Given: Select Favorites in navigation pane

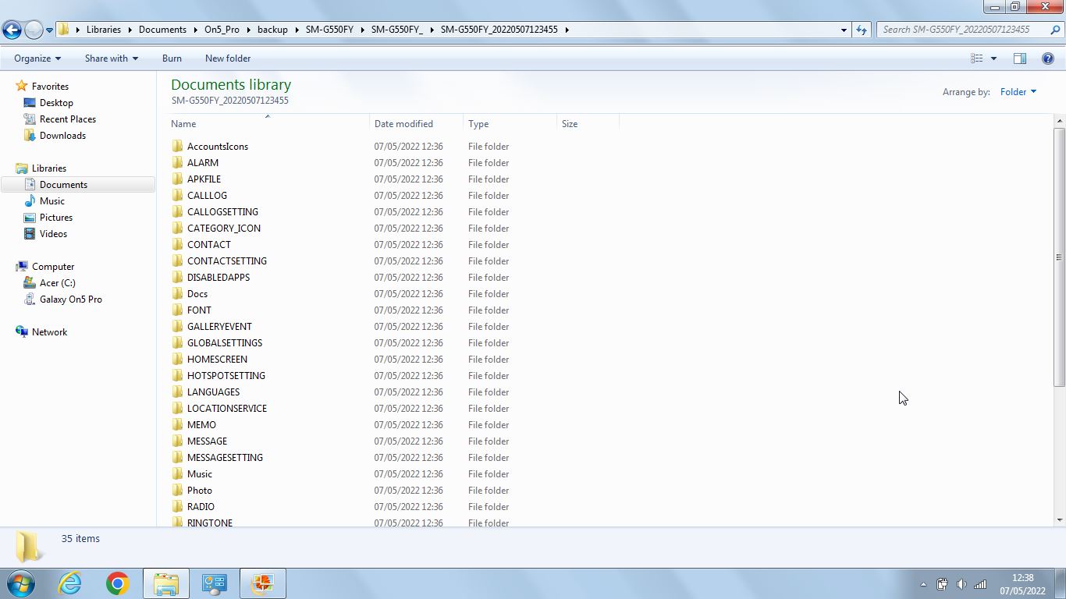Looking at the screenshot, I should [50, 87].
